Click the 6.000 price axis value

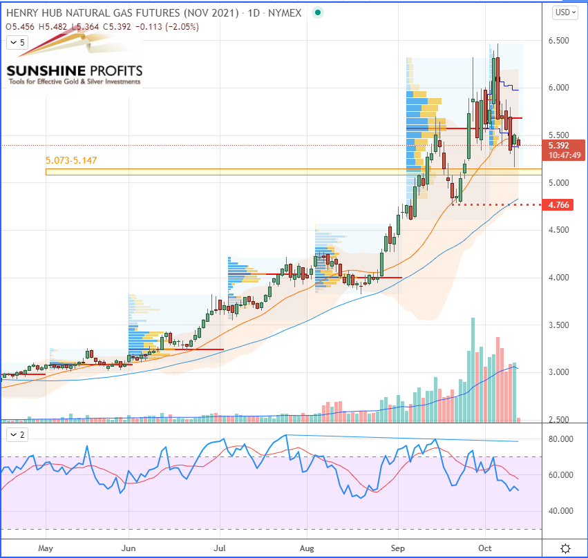(559, 88)
